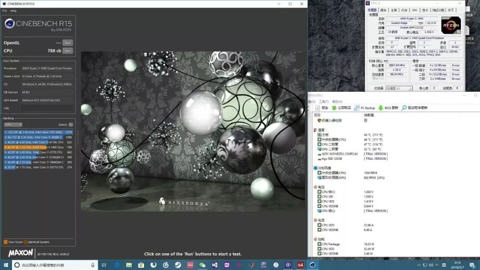Select the CPU Package power row
The height and width of the screenshot is (270, 480).
coord(346,244)
